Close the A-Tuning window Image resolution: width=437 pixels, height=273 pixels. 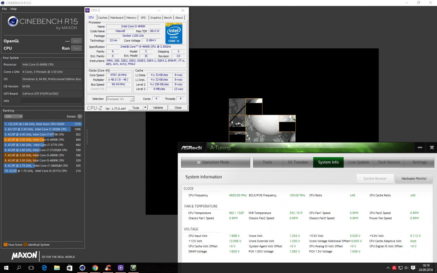tap(432, 148)
